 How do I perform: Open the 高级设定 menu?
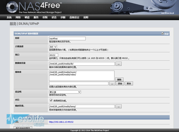click(x=74, y=17)
